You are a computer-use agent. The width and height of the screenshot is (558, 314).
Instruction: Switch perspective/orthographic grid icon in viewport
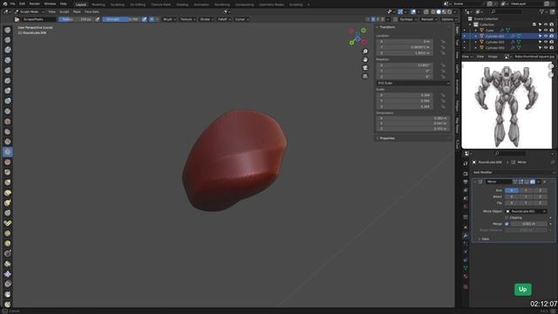coord(365,76)
